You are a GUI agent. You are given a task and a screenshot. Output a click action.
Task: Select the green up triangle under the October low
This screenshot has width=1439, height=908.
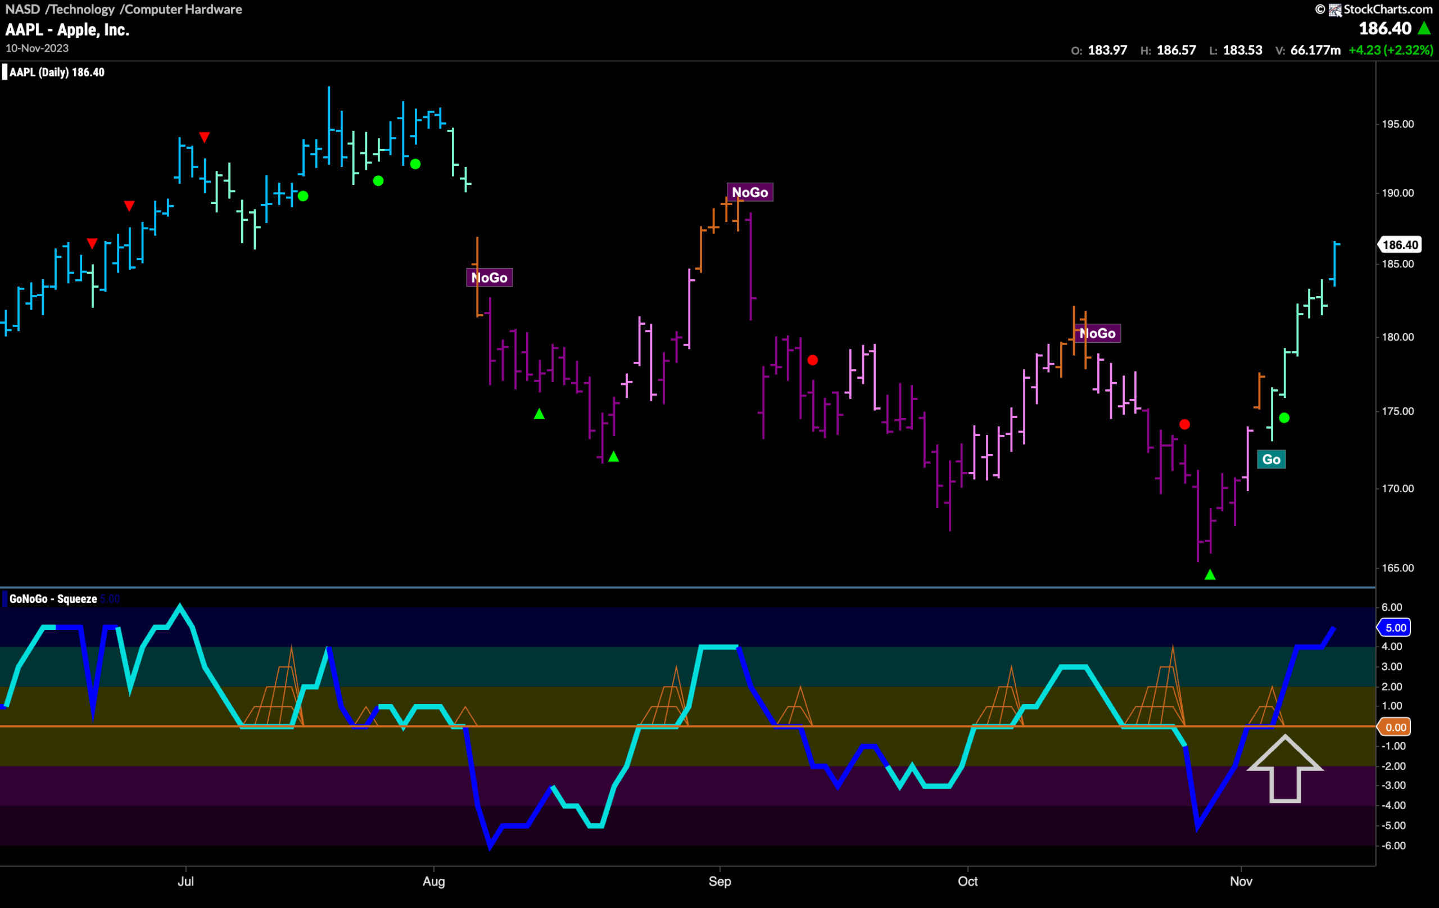(1210, 574)
